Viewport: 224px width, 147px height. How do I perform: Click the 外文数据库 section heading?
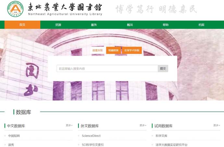click(90, 126)
